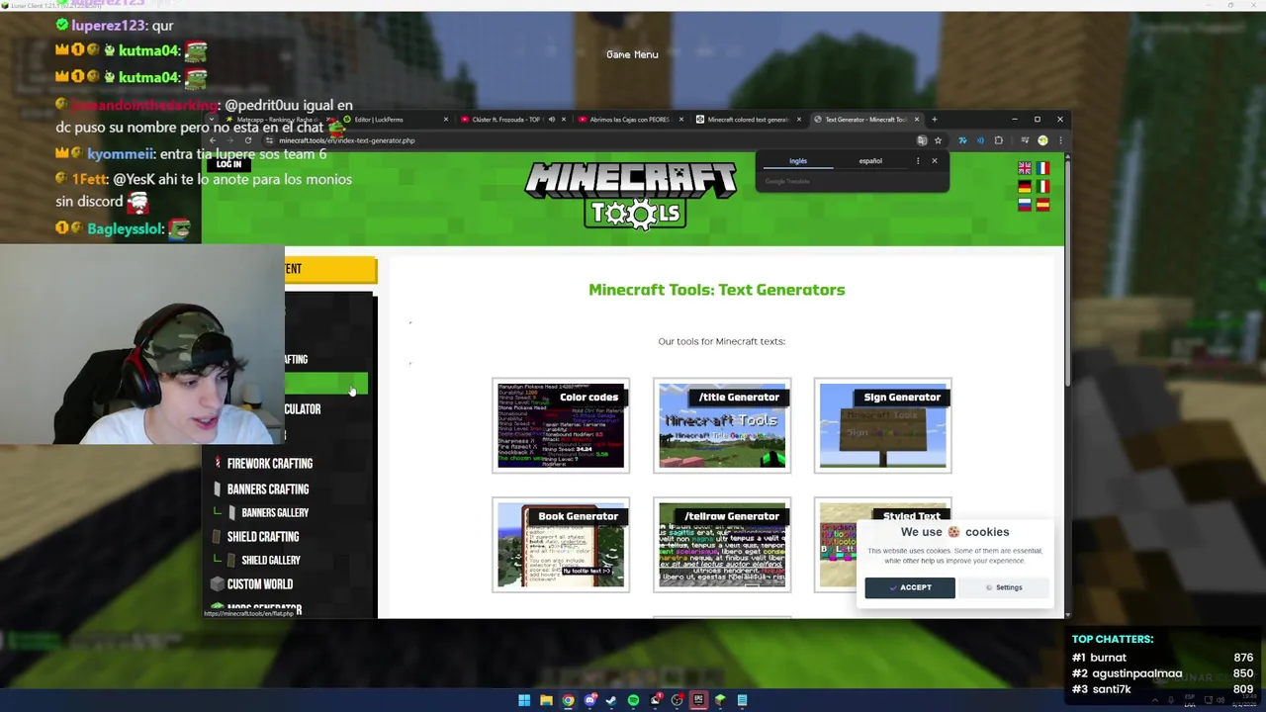Open Spotify from the taskbar
This screenshot has height=712, width=1266.
pyautogui.click(x=633, y=700)
